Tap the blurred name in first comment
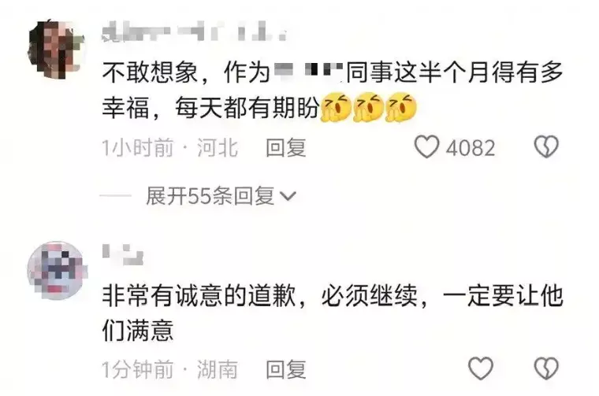Screen dimensions: 599x396 pyautogui.click(x=310, y=72)
